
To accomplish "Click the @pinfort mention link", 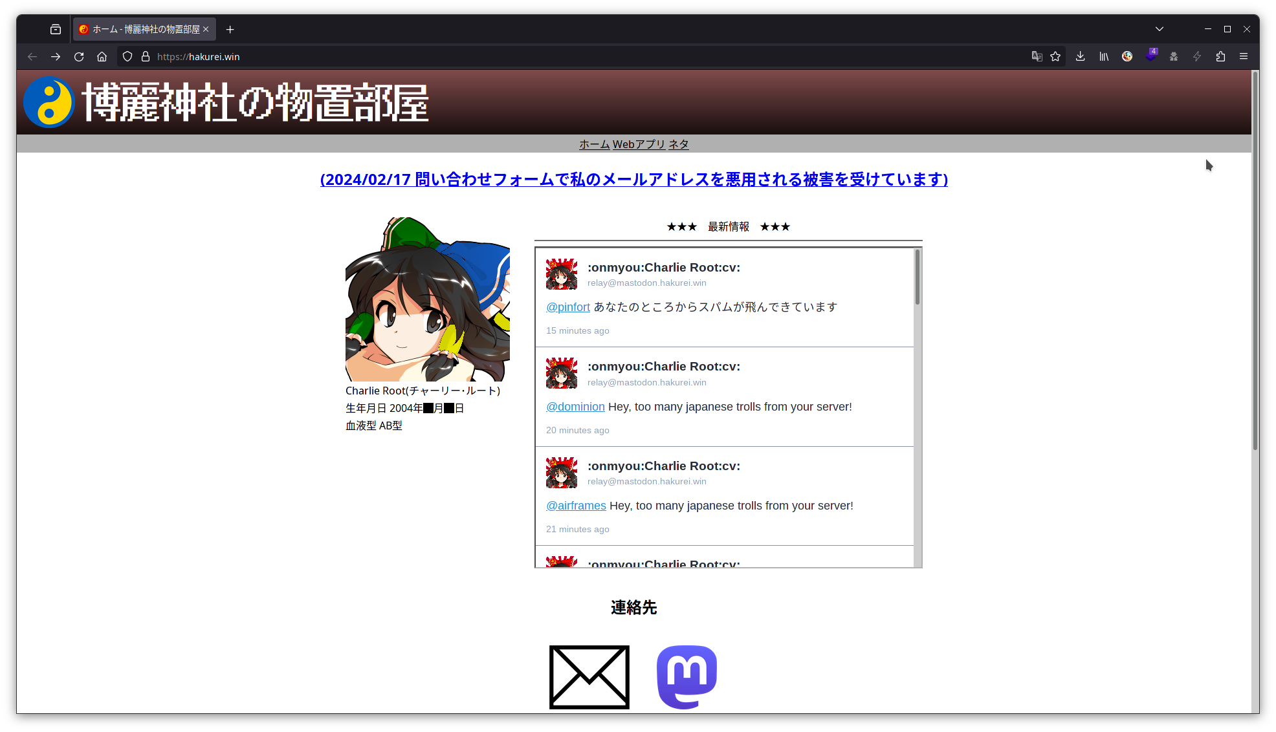I will pos(567,307).
